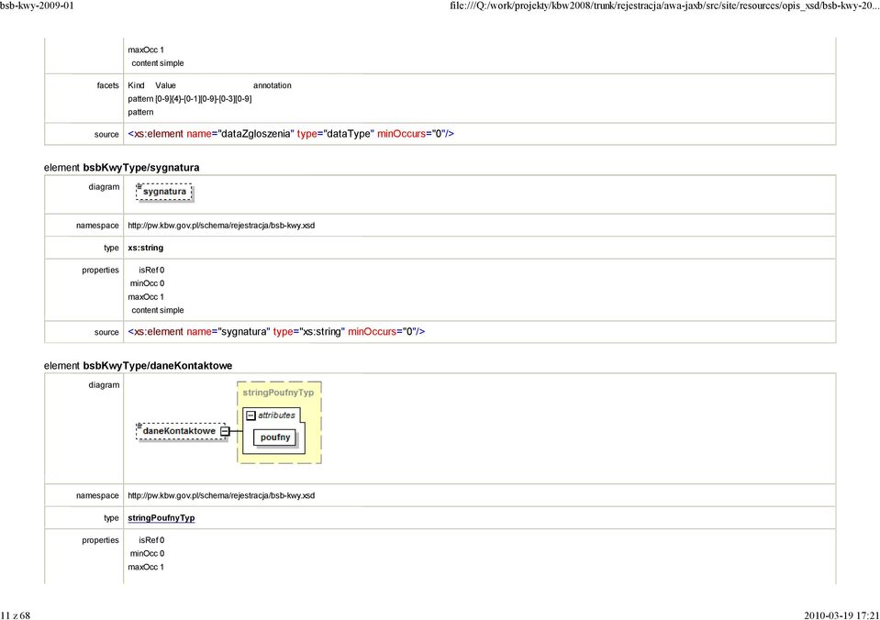The image size is (880, 620).
Task: Click heading element bsbKwyType/daneKontaktowe
Action: (x=138, y=366)
